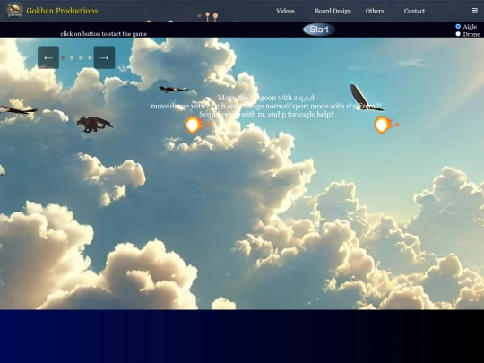The width and height of the screenshot is (484, 363).
Task: Click 'click on button to start the game' text
Action: pyautogui.click(x=104, y=34)
